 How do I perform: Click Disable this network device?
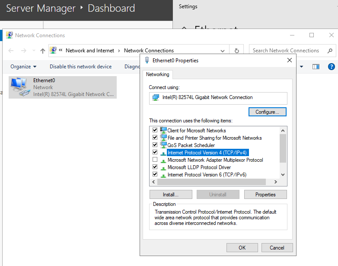click(x=80, y=67)
